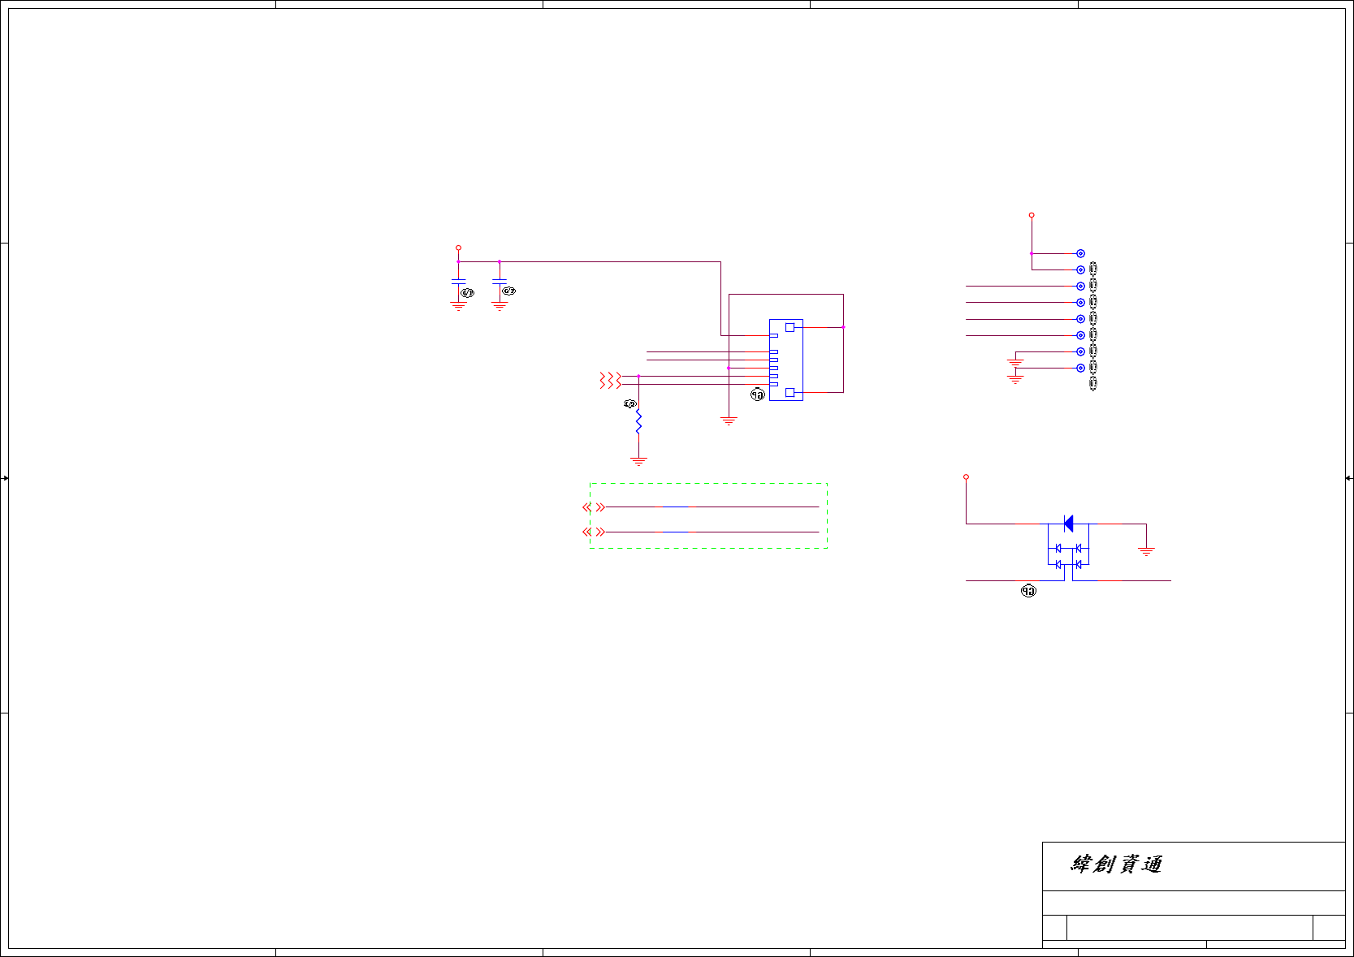1354x957 pixels.
Task: Click the lower square pad inside the connector
Action: (789, 392)
